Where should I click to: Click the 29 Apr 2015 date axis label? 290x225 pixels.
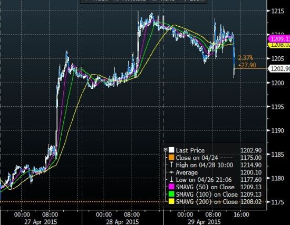click(x=204, y=222)
